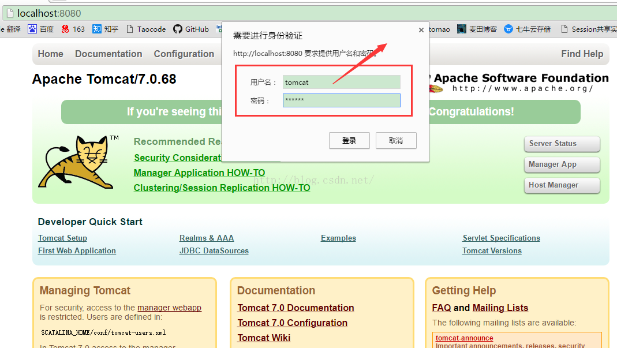Open the 麦田博客 bookmark icon

462,29
